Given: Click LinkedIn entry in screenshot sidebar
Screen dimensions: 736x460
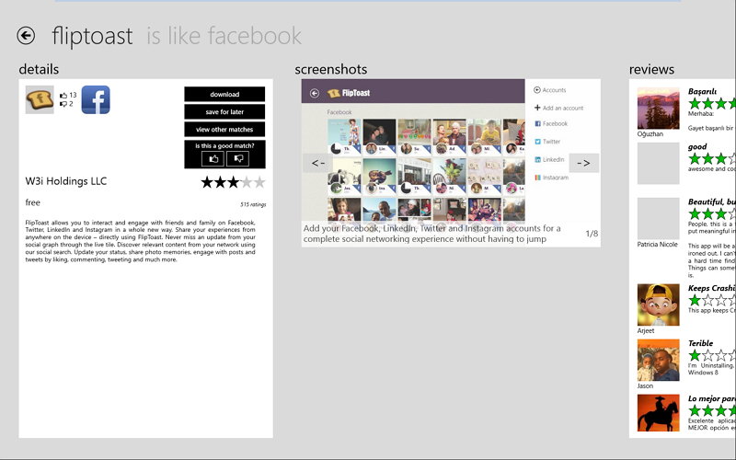Looking at the screenshot, I should click(549, 159).
